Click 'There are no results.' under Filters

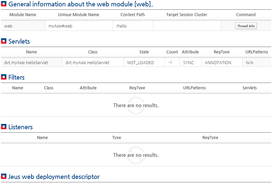coord(136,105)
